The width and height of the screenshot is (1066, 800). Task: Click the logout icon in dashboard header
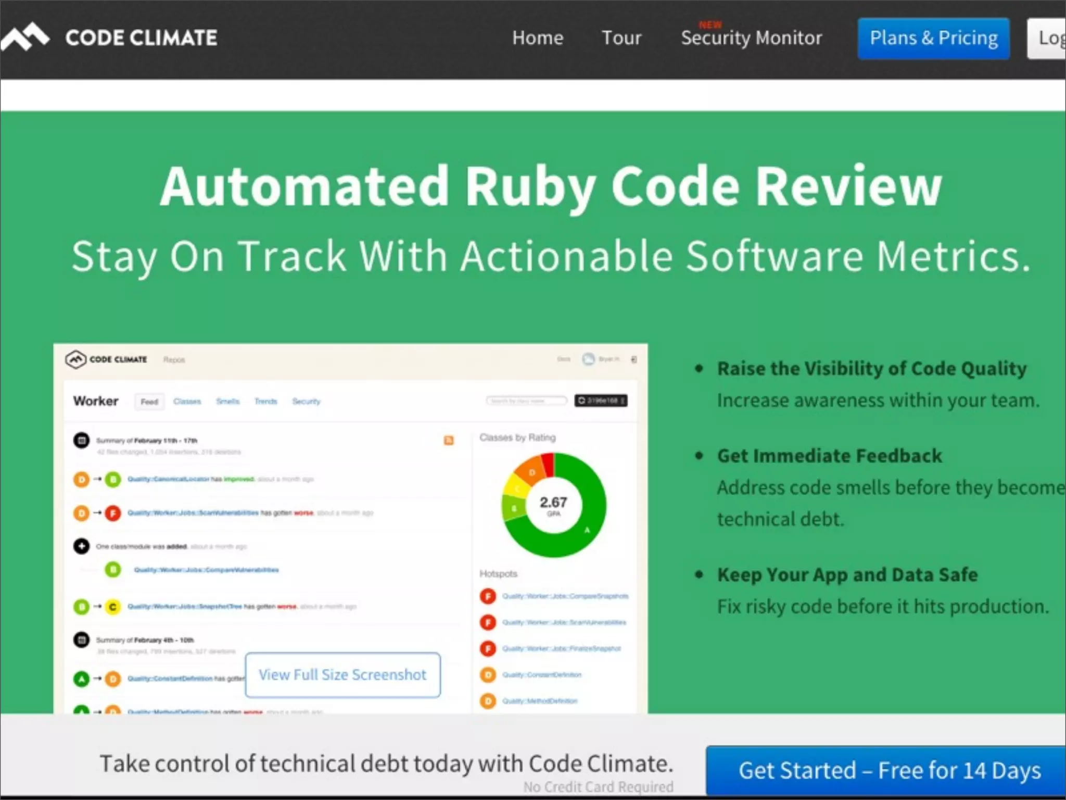coord(634,359)
